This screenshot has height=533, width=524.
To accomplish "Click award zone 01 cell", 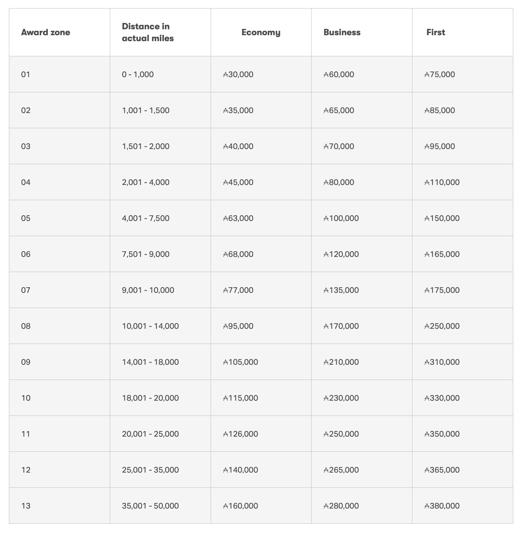I will (x=26, y=75).
